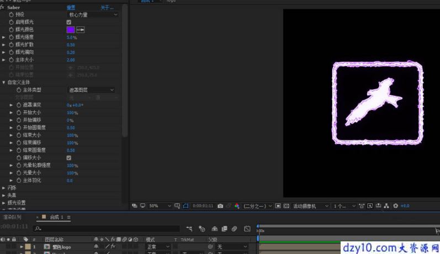Viewport: 440px width, 254px height.
Task: Uncheck the 启用辉光 checkbox
Action: [69, 22]
